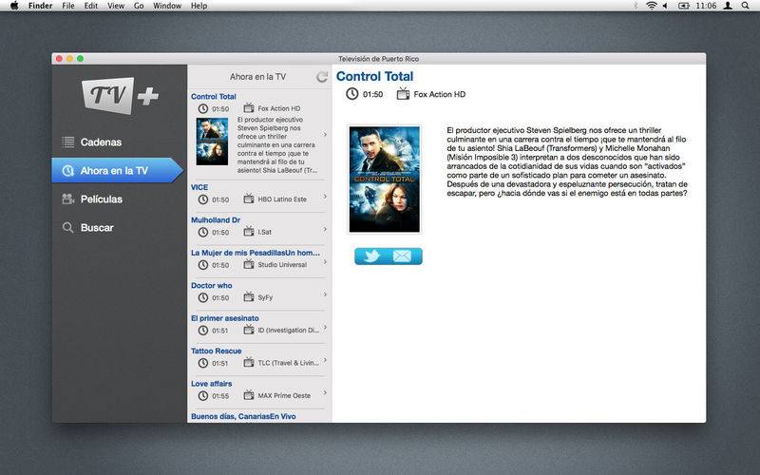Open the Help menu
The width and height of the screenshot is (760, 475).
(x=199, y=6)
